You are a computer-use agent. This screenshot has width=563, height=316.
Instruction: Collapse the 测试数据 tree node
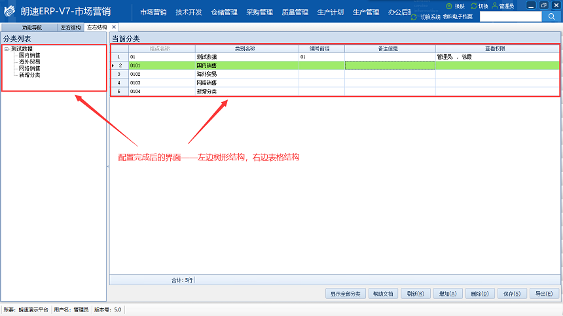(6, 49)
